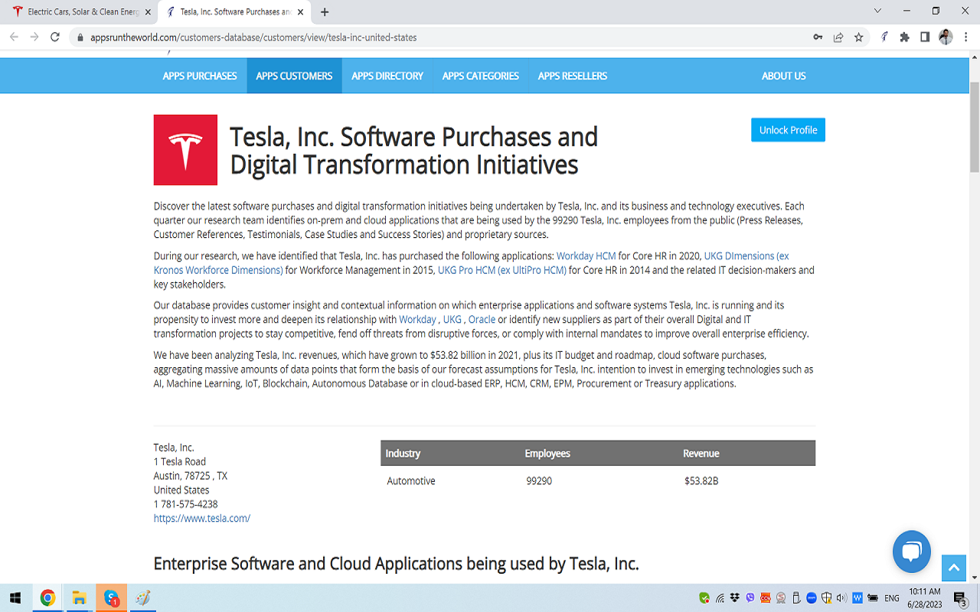This screenshot has height=612, width=980.
Task: Open the volume speaker tray icon
Action: [x=842, y=598]
